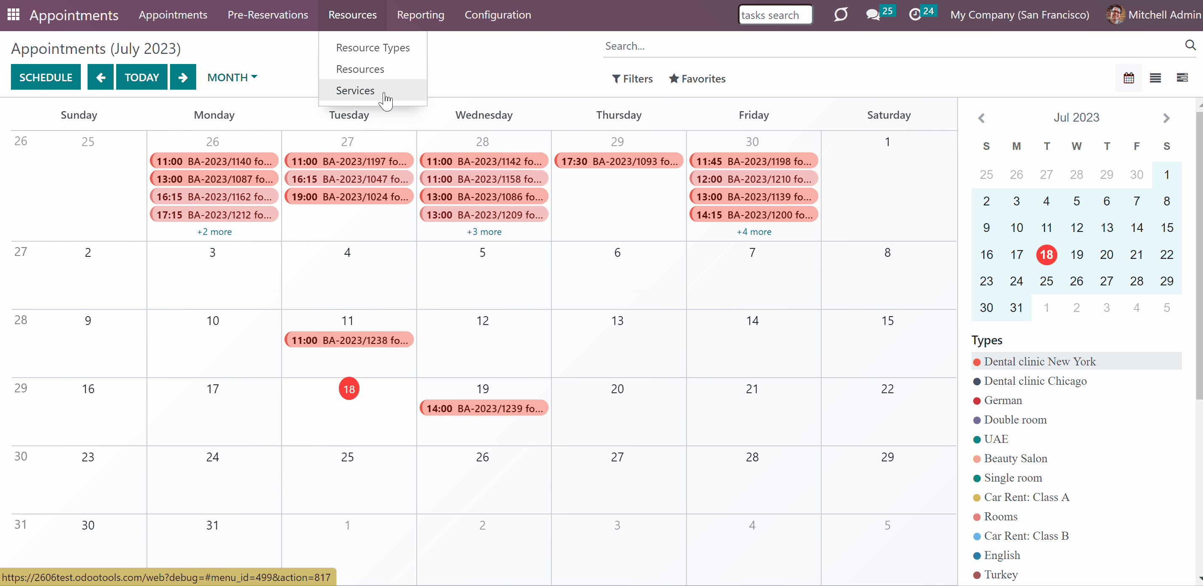Select Resource Types from dropdown
The height and width of the screenshot is (586, 1203).
click(x=373, y=48)
